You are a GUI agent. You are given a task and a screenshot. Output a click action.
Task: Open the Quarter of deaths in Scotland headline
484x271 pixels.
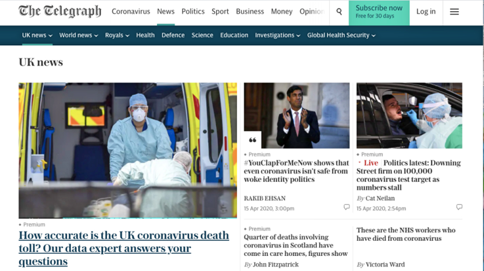[296, 245]
